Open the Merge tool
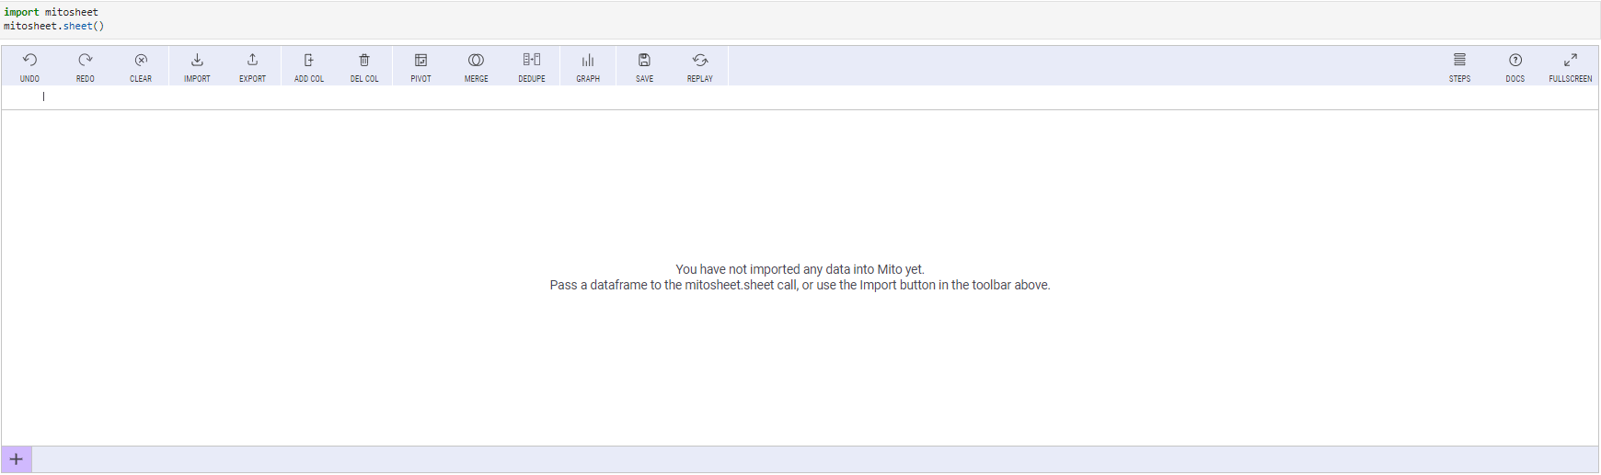Image resolution: width=1601 pixels, height=475 pixels. click(477, 67)
